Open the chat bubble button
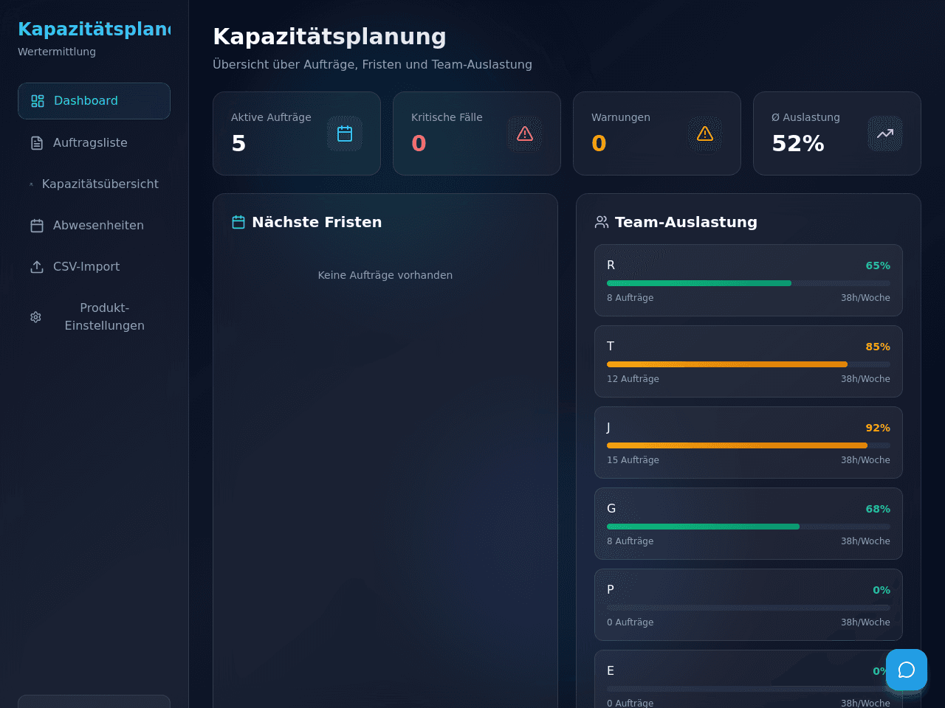Image resolution: width=945 pixels, height=708 pixels. [907, 670]
